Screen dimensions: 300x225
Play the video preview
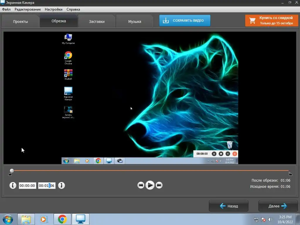pyautogui.click(x=150, y=185)
